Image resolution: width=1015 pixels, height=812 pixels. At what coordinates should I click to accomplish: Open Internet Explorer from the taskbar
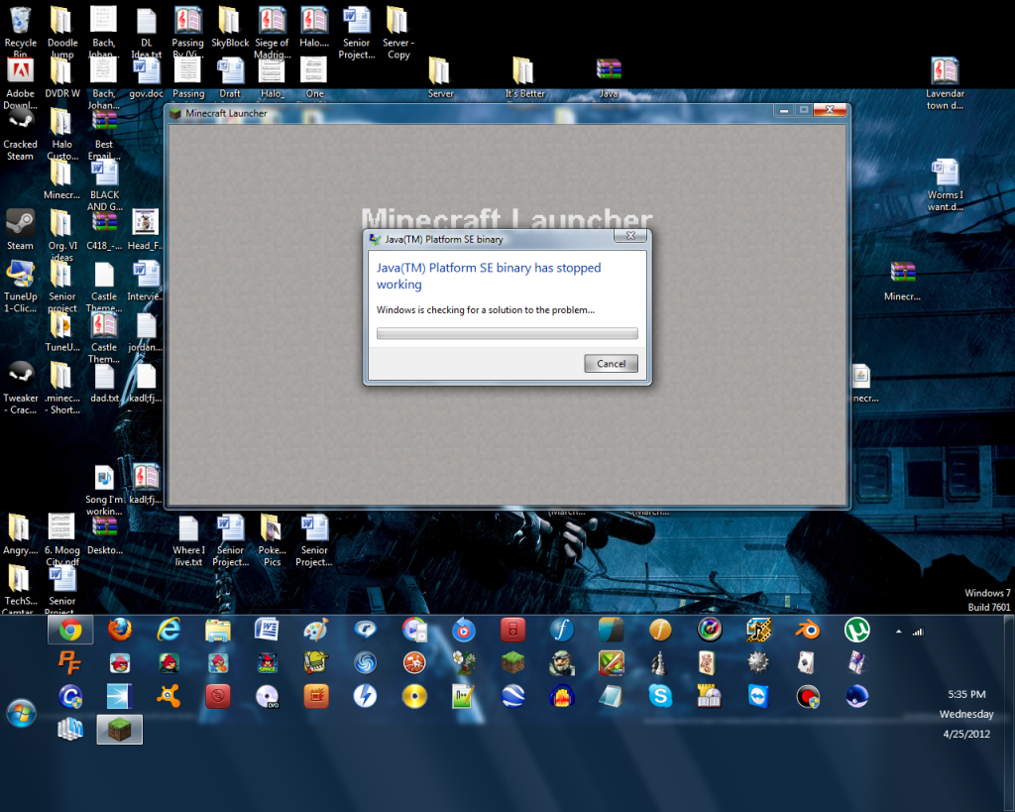click(x=169, y=630)
